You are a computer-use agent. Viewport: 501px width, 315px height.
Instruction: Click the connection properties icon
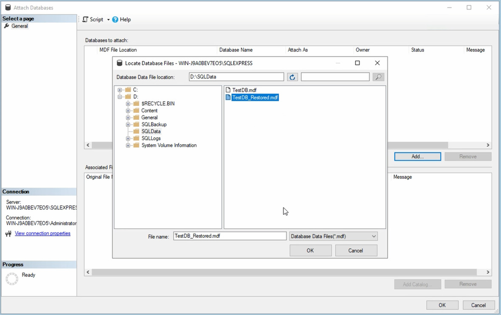point(8,233)
